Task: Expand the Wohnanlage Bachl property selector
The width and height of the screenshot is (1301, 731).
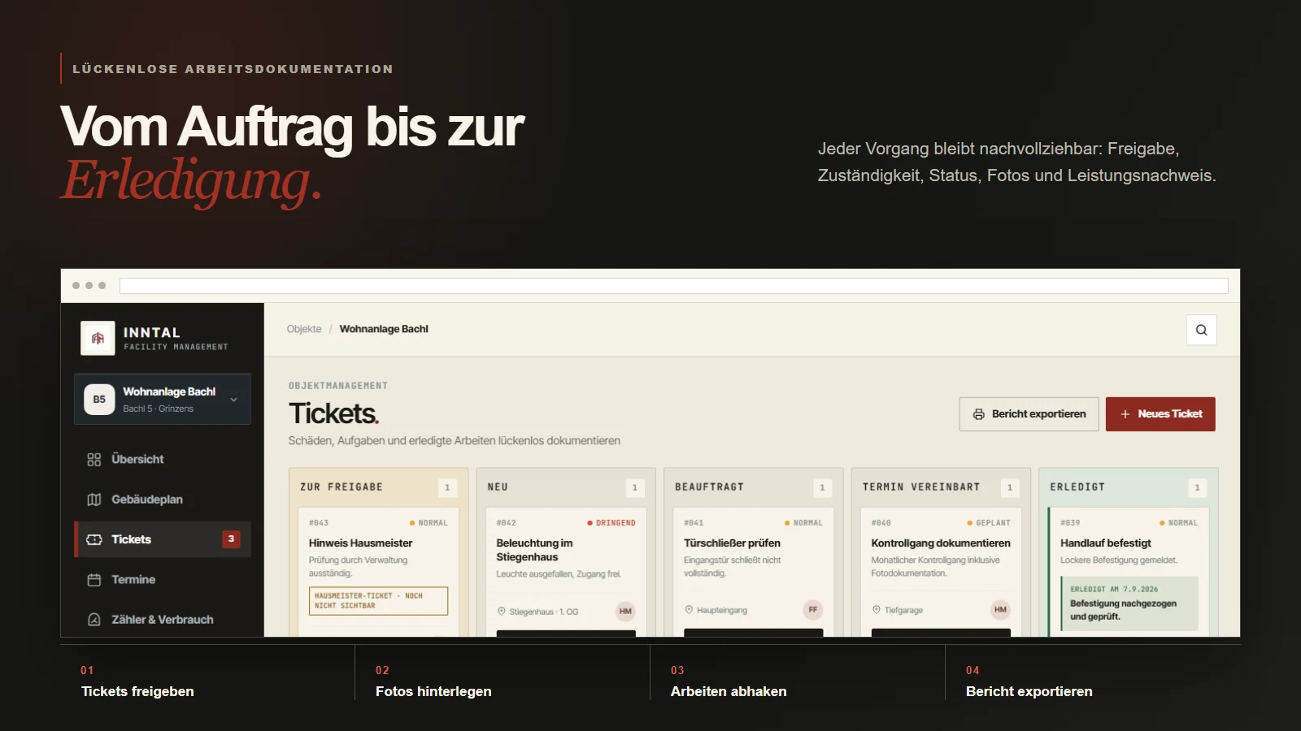Action: point(163,400)
